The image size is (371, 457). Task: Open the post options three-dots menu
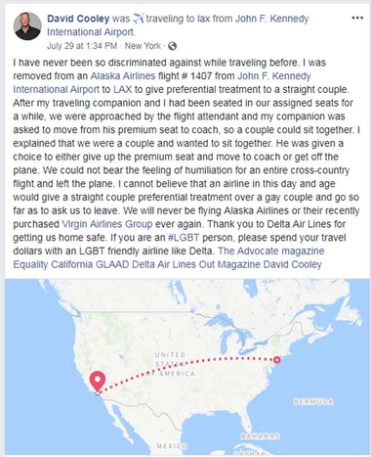pyautogui.click(x=357, y=19)
